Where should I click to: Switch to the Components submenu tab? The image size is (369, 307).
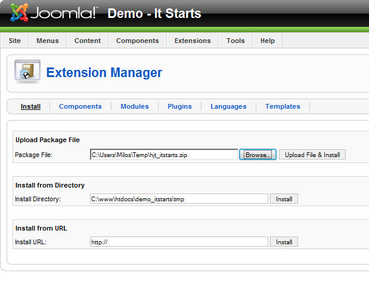[80, 106]
